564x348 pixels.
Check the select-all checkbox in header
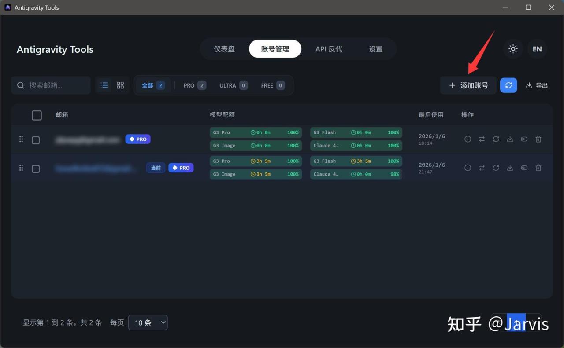point(37,115)
